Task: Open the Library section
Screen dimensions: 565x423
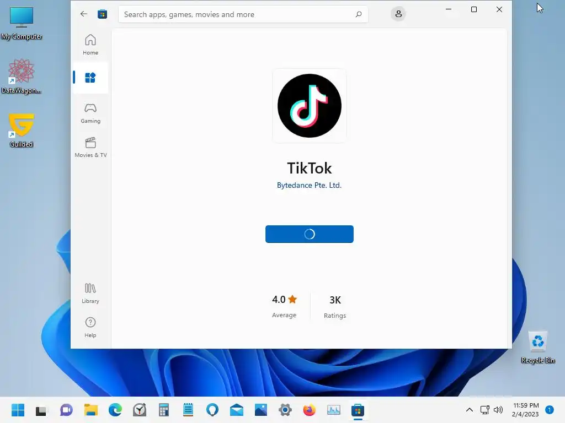Action: [90, 294]
